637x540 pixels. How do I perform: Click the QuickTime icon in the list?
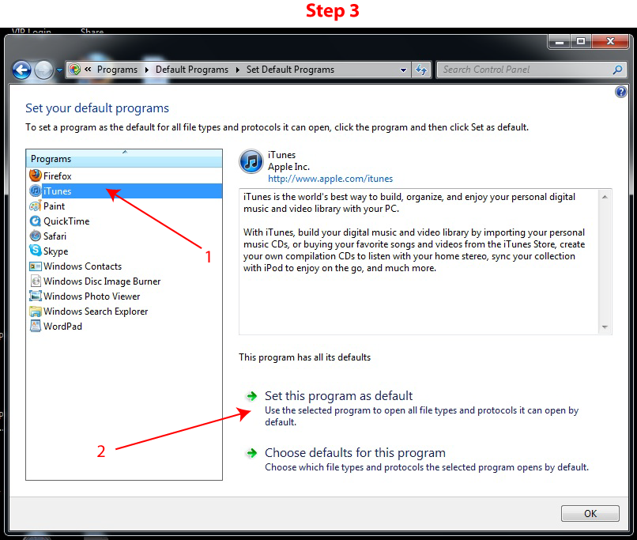pos(36,221)
